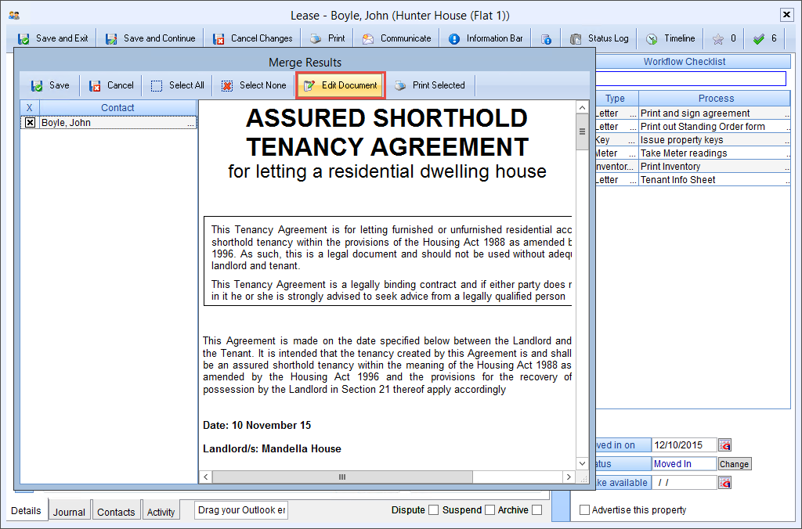Screen dimensions: 802x529
Task: Click the ellipsis on the Boyle, John row
Action: click(x=191, y=123)
